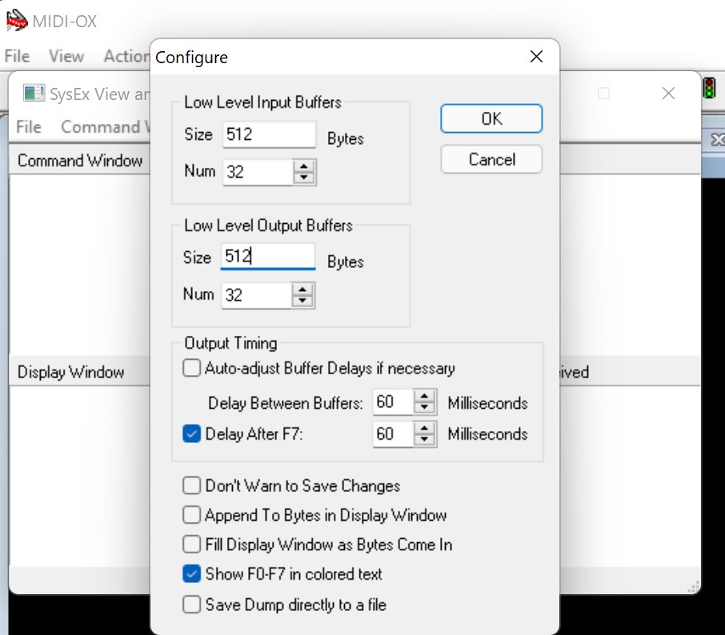
Task: Click the input buffers Size field
Action: pyautogui.click(x=269, y=134)
